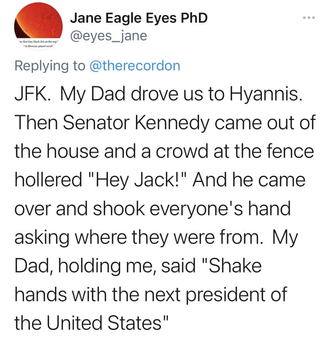Open Jane Eagle Eyes PhD profile name

click(x=139, y=18)
